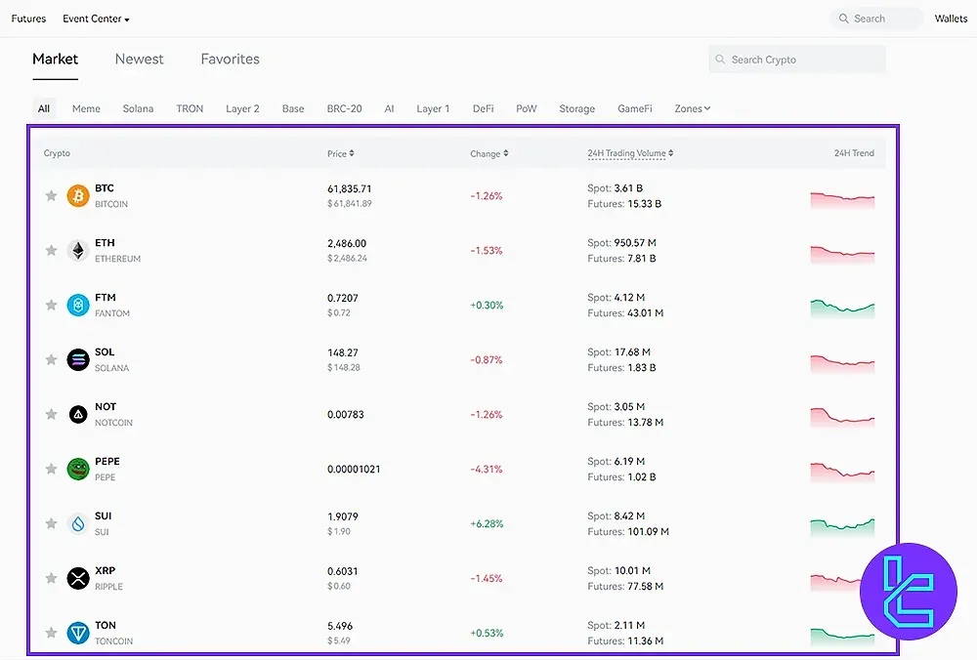The height and width of the screenshot is (660, 977).
Task: Filter by Meme category
Action: 86,108
